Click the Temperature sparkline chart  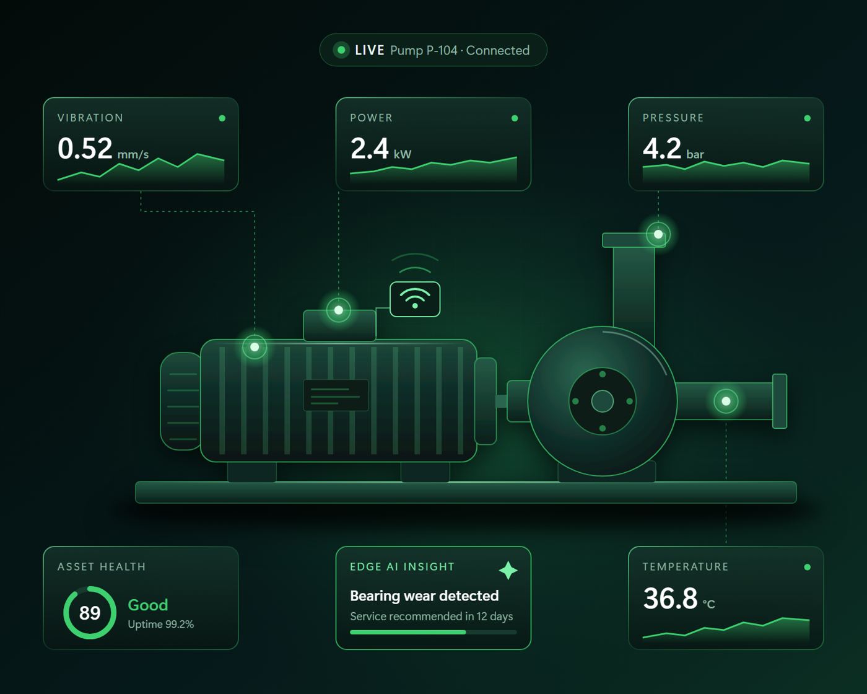coord(726,630)
